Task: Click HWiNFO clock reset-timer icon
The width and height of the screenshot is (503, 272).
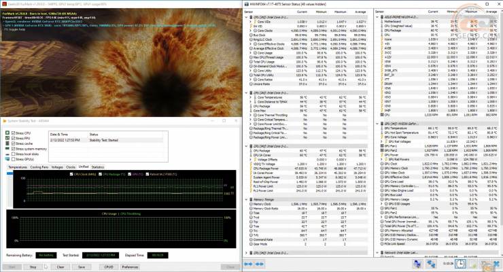Action: 460,264
